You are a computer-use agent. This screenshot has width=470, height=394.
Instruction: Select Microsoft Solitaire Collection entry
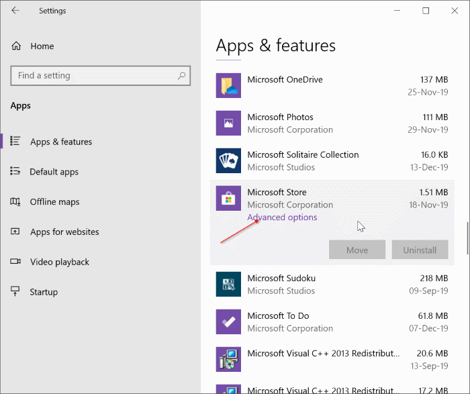[x=303, y=154]
